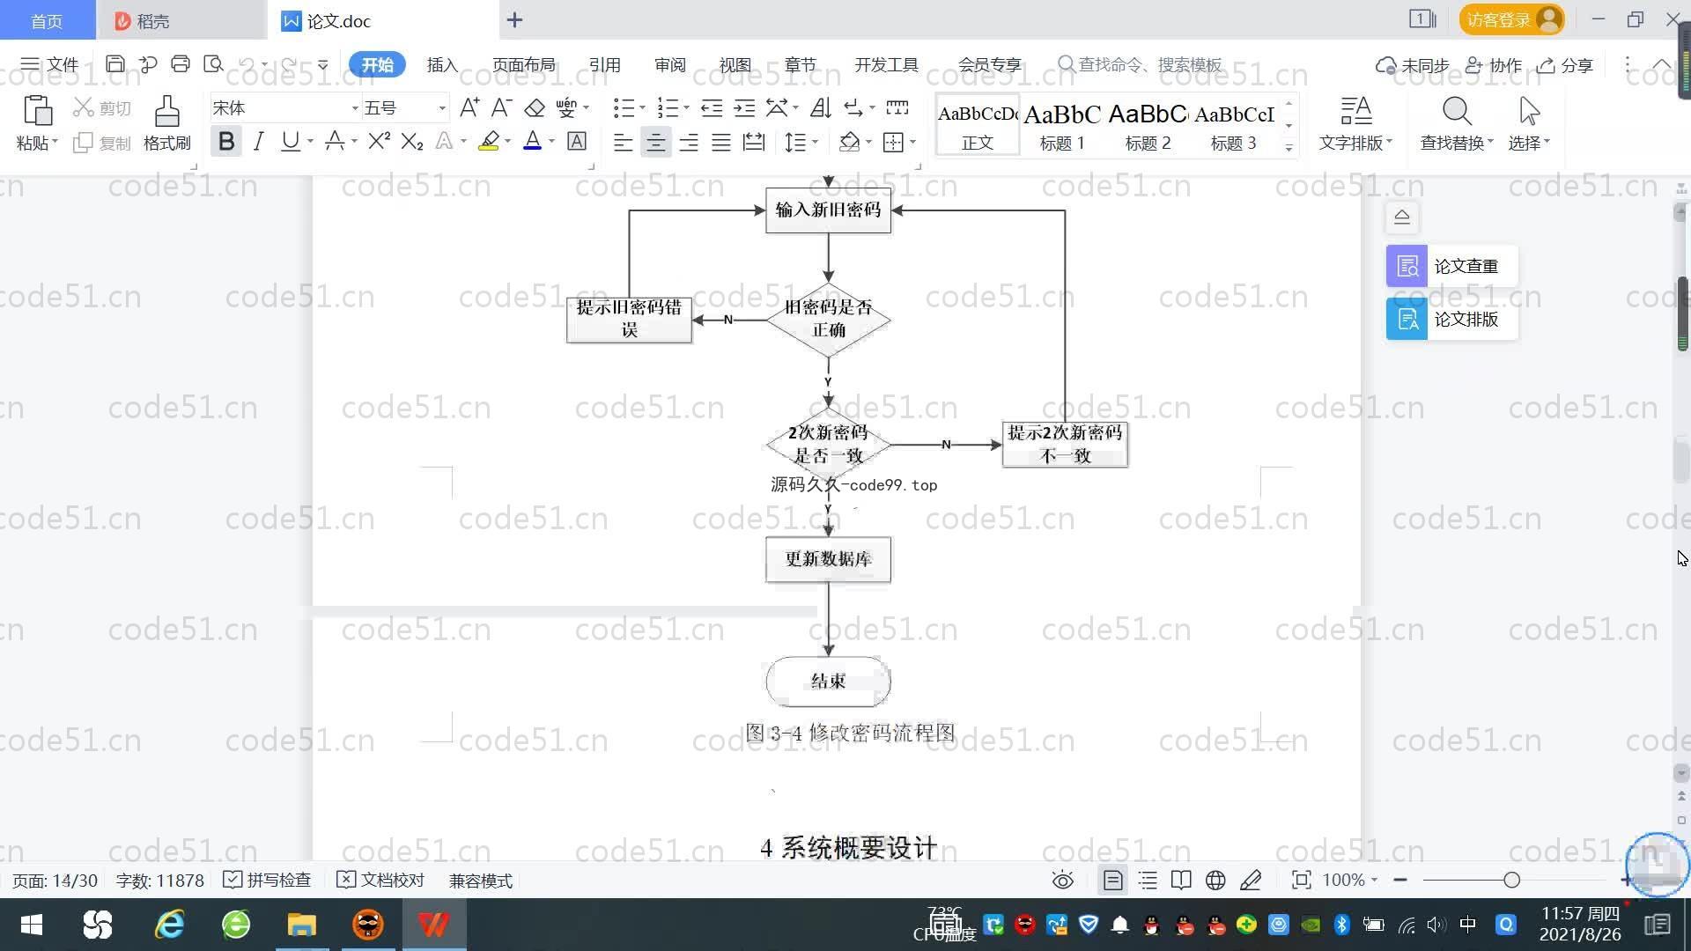Click the guest login button
Screen dimensions: 1691x951
tap(1511, 19)
